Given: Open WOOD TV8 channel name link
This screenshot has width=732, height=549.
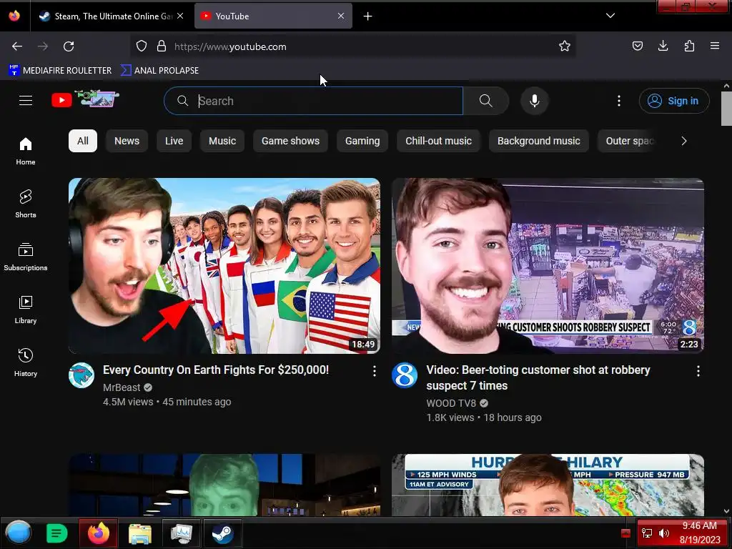Looking at the screenshot, I should [451, 403].
